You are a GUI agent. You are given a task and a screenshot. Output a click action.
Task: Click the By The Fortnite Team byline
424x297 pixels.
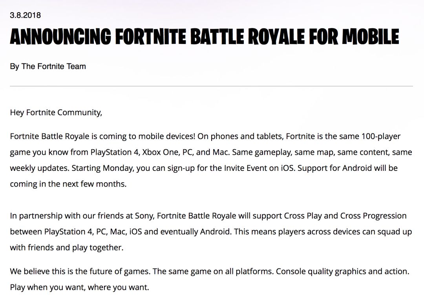(x=48, y=66)
